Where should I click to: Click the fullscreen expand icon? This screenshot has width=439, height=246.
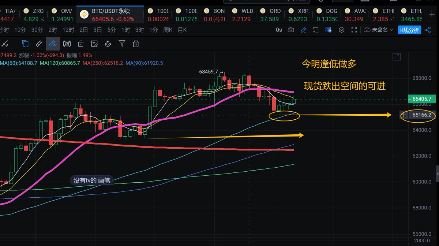[x=354, y=30]
